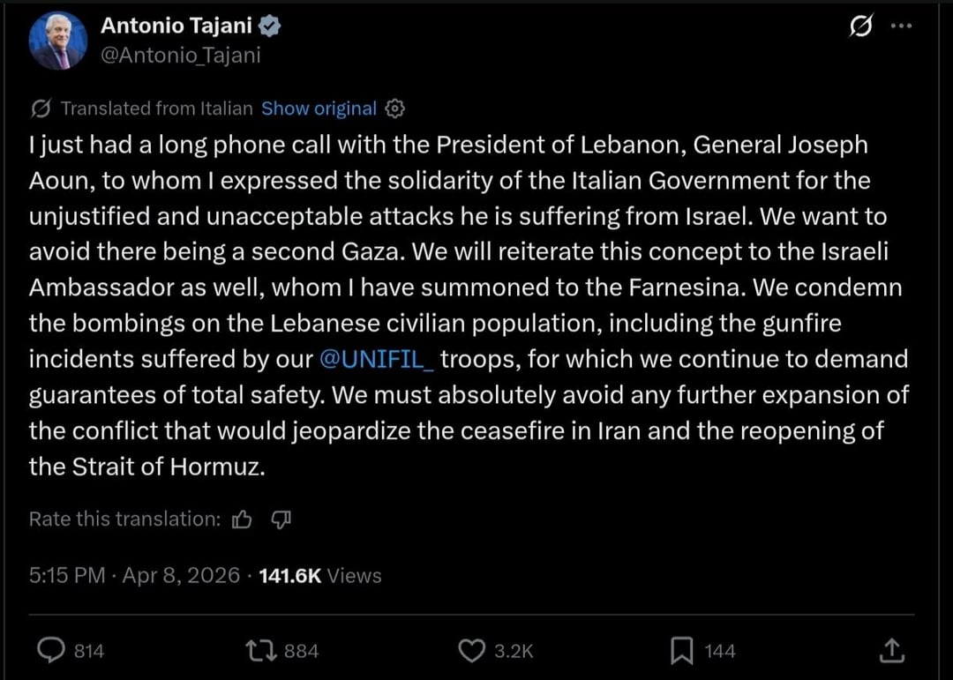Share the post via upload arrow icon

[892, 651]
